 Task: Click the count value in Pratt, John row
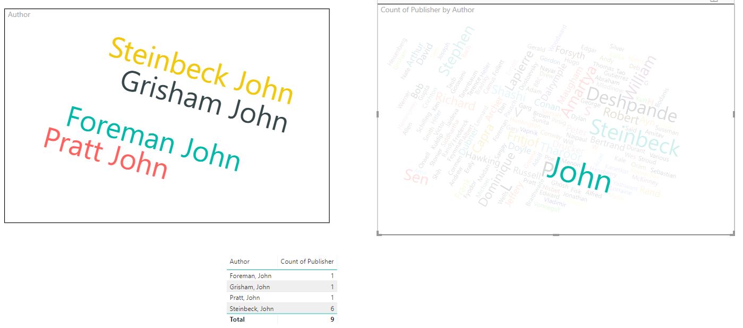point(332,298)
